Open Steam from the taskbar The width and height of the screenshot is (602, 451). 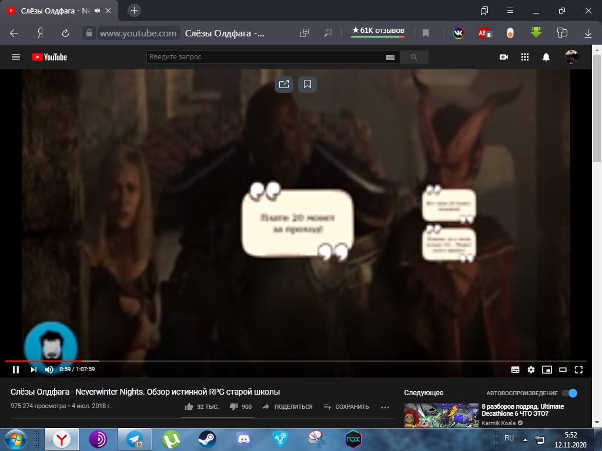coord(208,439)
